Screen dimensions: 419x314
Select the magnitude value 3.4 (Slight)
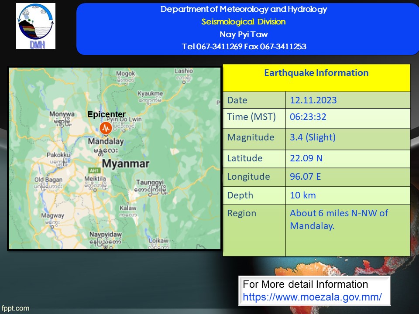tap(313, 137)
